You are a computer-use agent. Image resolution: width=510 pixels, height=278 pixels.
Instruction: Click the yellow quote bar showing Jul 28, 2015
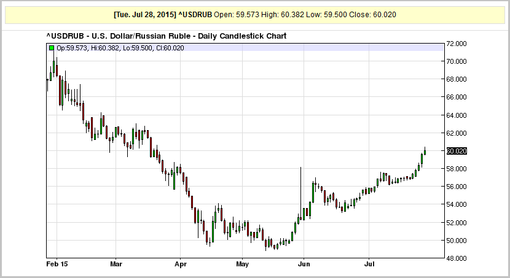(255, 15)
